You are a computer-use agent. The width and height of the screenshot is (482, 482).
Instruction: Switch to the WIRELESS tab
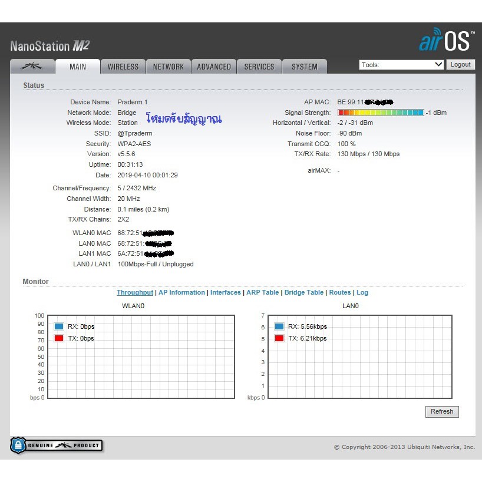[123, 67]
